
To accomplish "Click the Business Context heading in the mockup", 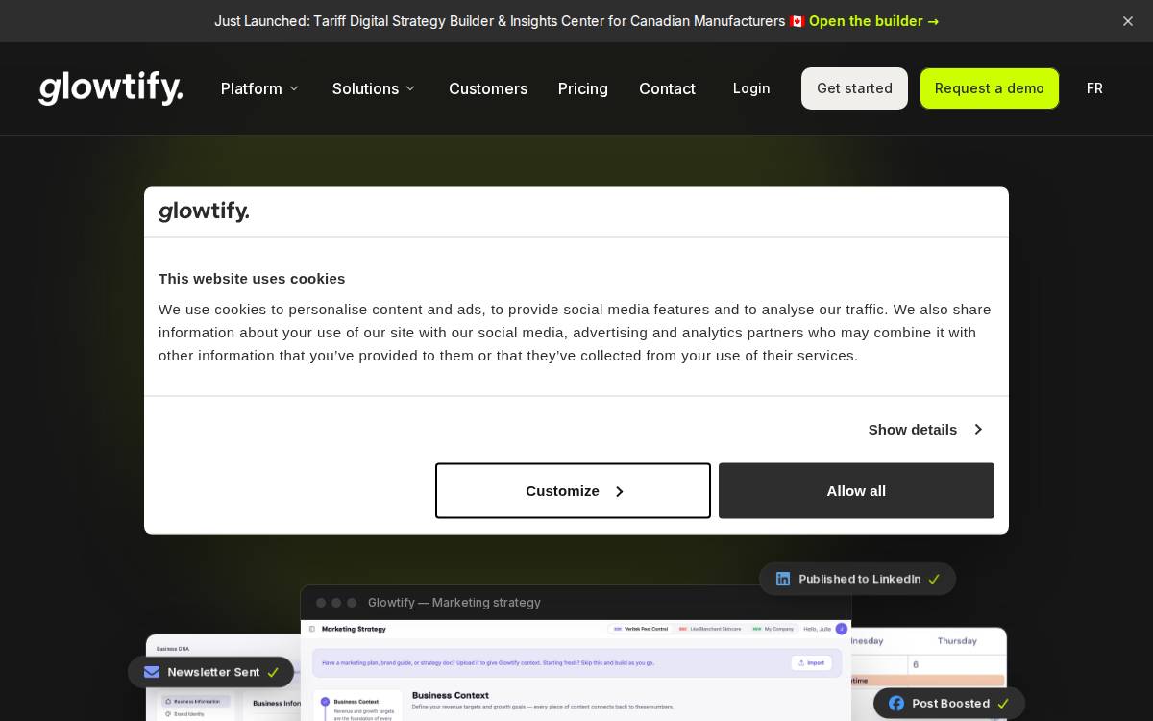I will 451,695.
